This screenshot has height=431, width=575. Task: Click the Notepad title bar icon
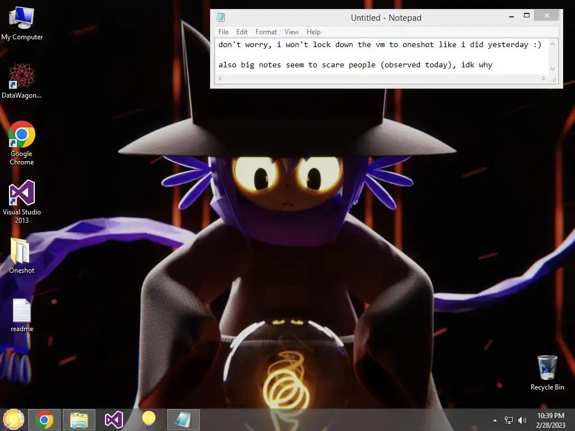coord(220,17)
